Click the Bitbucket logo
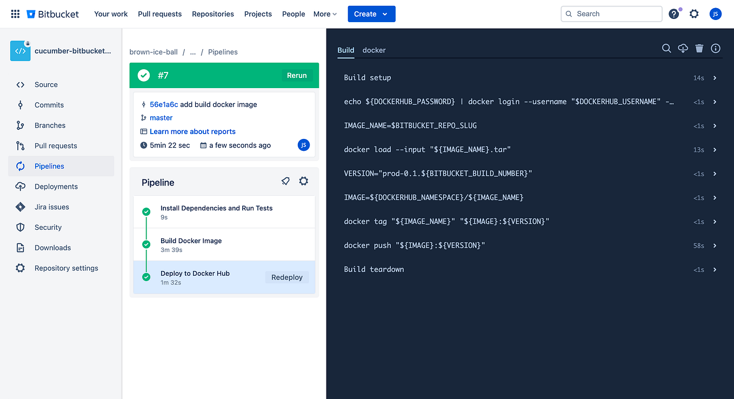Image resolution: width=734 pixels, height=399 pixels. coord(52,14)
